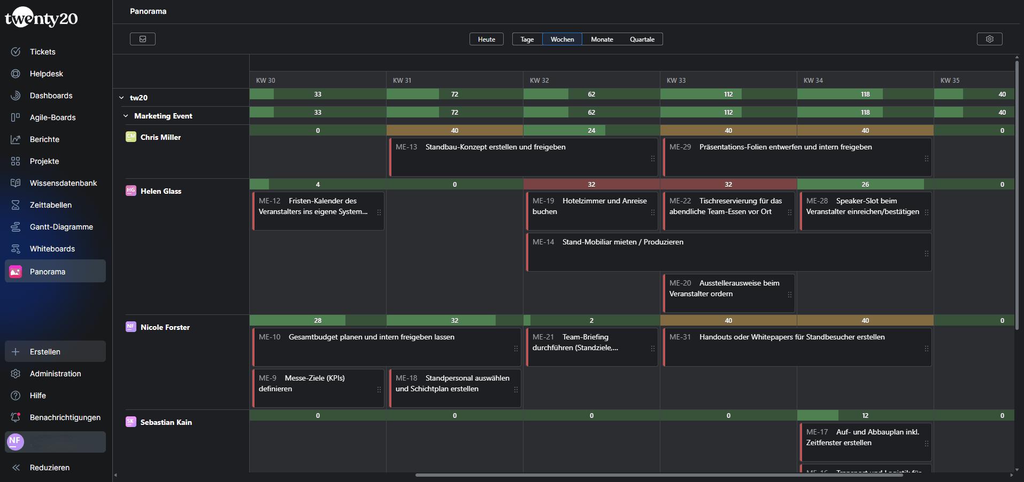Screen dimensions: 1024x482
Task: Click Helen Glass name label
Action: 161,191
